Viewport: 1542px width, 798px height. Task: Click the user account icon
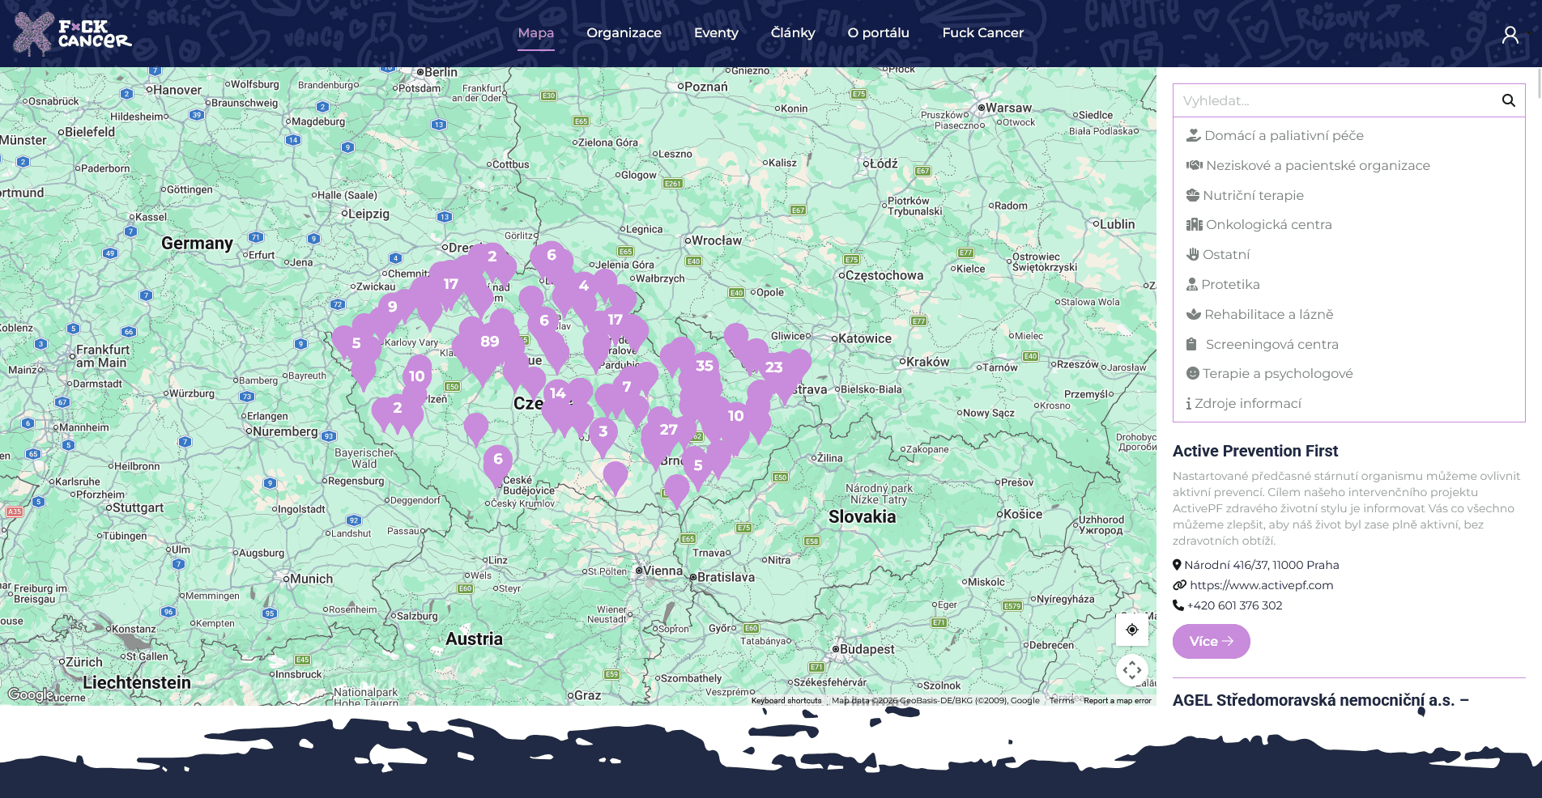pos(1510,34)
